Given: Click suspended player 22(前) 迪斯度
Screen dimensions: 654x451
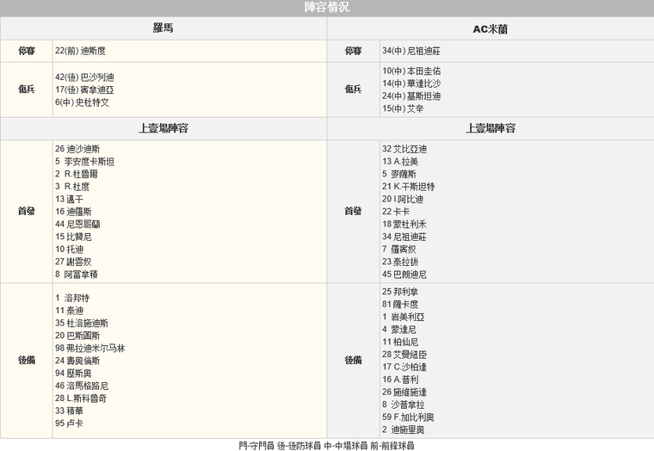Looking at the screenshot, I should 80,51.
